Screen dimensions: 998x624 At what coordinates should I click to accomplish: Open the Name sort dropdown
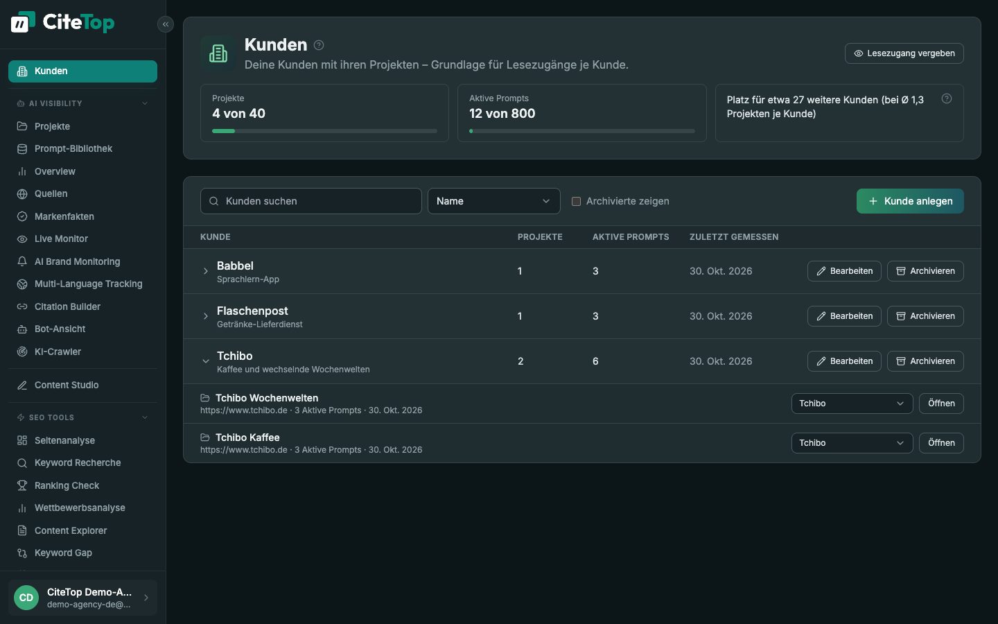pos(493,201)
